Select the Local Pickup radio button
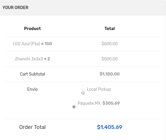 83,93
